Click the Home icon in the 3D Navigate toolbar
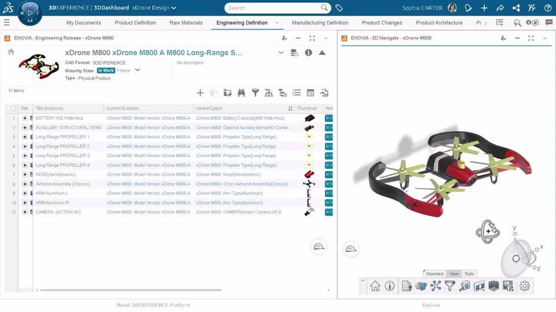The height and width of the screenshot is (312, 556). pos(375,286)
